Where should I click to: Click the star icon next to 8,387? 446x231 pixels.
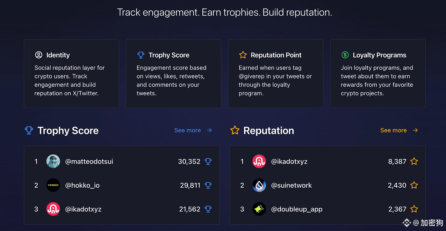click(x=414, y=162)
